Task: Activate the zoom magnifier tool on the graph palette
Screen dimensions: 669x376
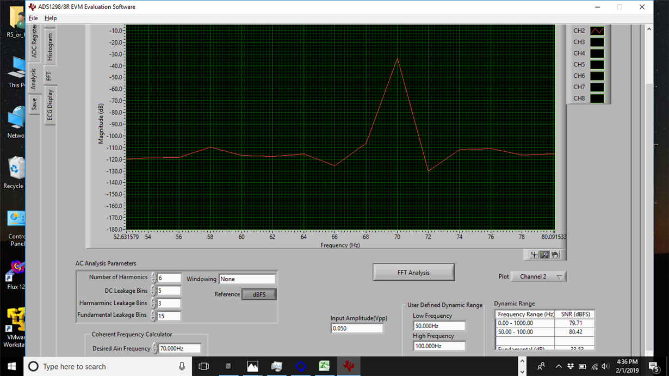Action: pos(544,254)
